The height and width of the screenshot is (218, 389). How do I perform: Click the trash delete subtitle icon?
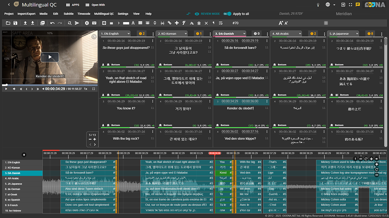coord(199,23)
